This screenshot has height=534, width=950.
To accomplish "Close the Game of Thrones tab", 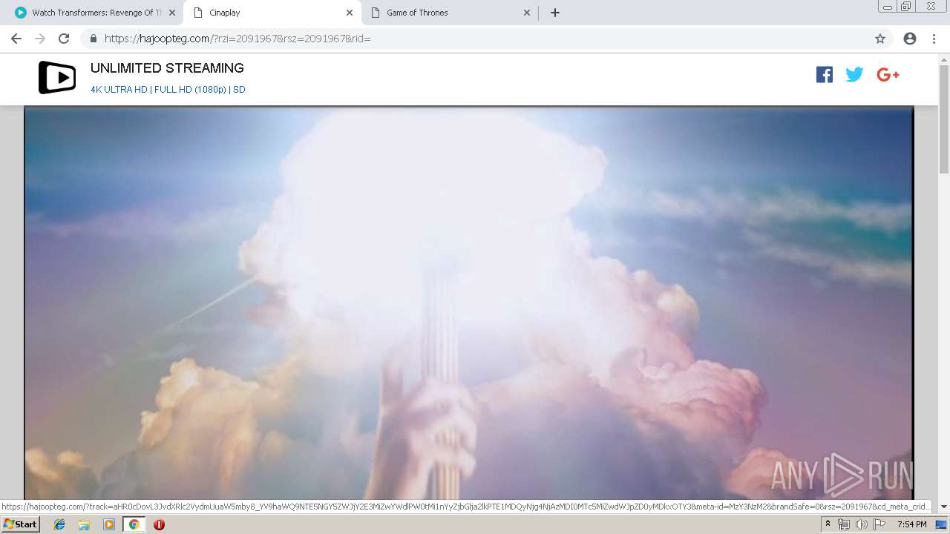I will 527,13.
